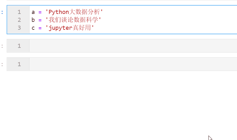The image size is (237, 140).
Task: Click the '我们谈论数据科学' string in line 2
Action: 73,20
